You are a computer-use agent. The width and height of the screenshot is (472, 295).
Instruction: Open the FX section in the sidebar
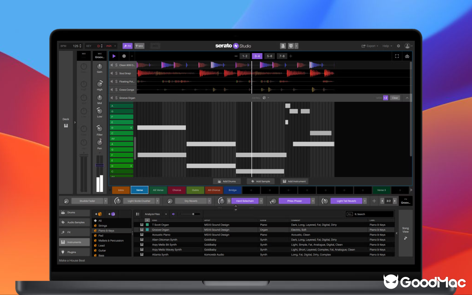click(74, 232)
